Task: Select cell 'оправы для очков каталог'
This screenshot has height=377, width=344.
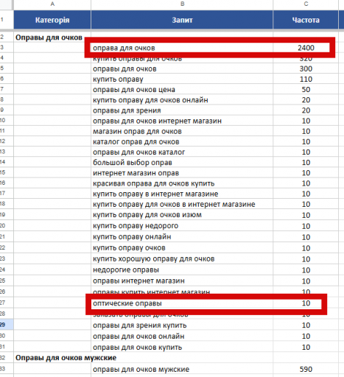Action: pos(182,152)
